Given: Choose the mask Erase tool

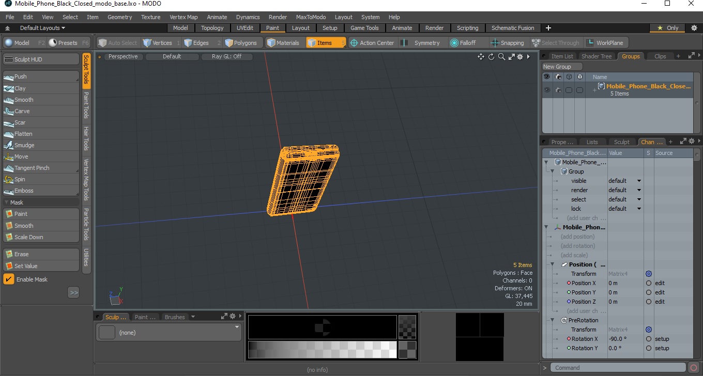Looking at the screenshot, I should pos(41,254).
